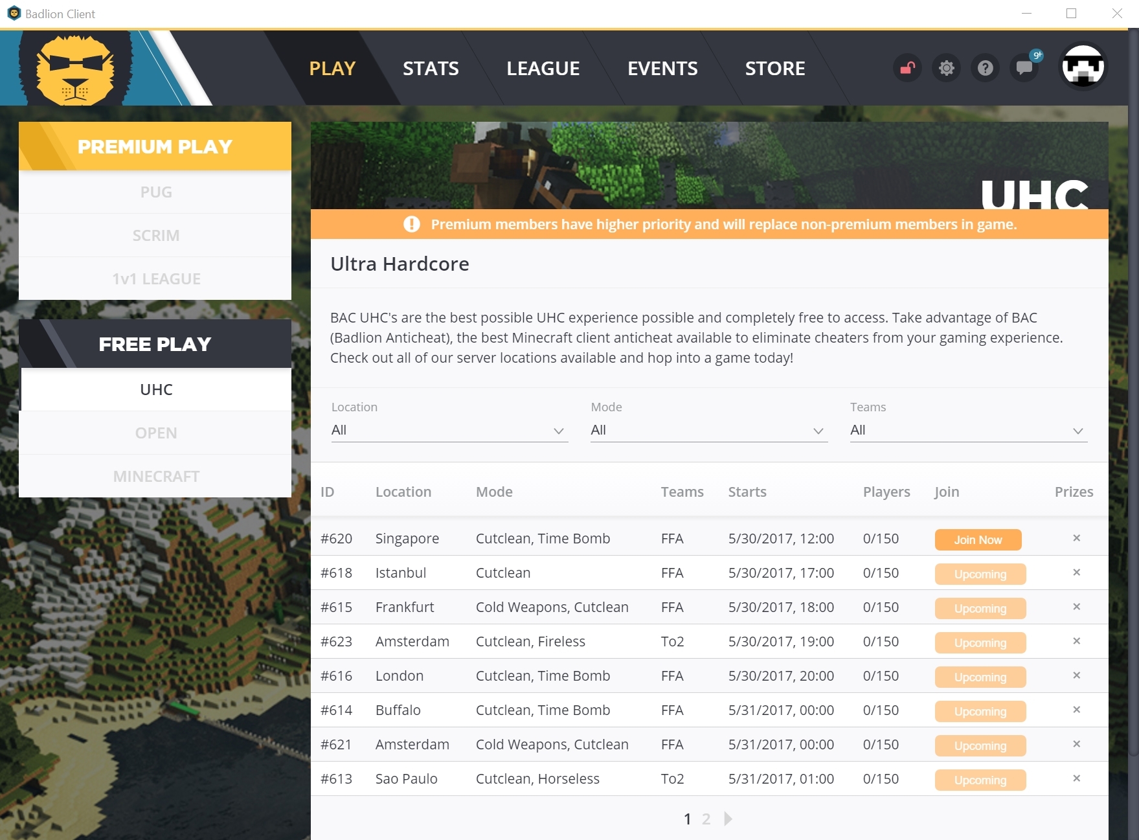Click the Badlion lion logo
Image resolution: width=1139 pixels, height=840 pixels.
pos(75,68)
